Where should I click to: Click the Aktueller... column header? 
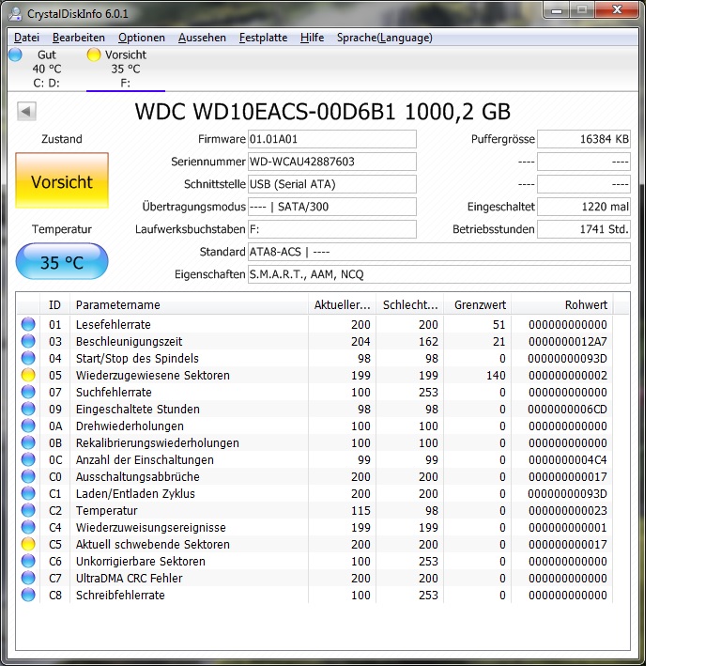pyautogui.click(x=342, y=305)
